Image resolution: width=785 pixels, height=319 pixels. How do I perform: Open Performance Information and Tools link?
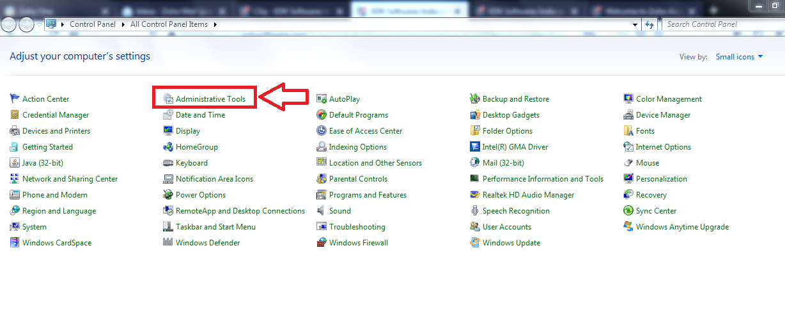[x=543, y=179]
